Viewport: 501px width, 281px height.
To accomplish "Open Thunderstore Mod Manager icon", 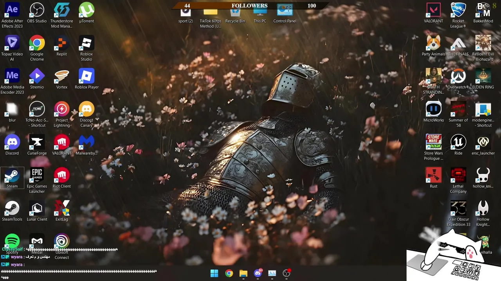I will click(x=61, y=16).
